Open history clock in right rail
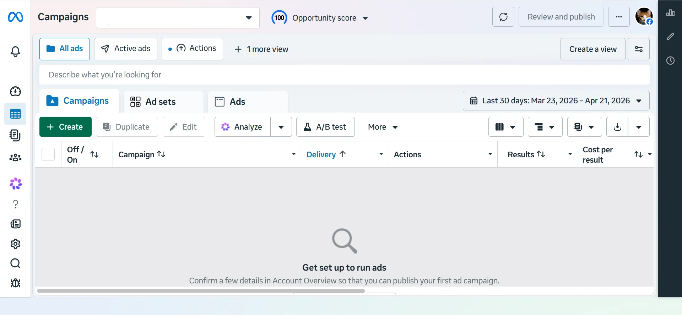Screen dimensions: 682x315 click(670, 60)
